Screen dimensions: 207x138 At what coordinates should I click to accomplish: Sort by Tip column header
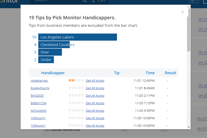tap(117, 73)
